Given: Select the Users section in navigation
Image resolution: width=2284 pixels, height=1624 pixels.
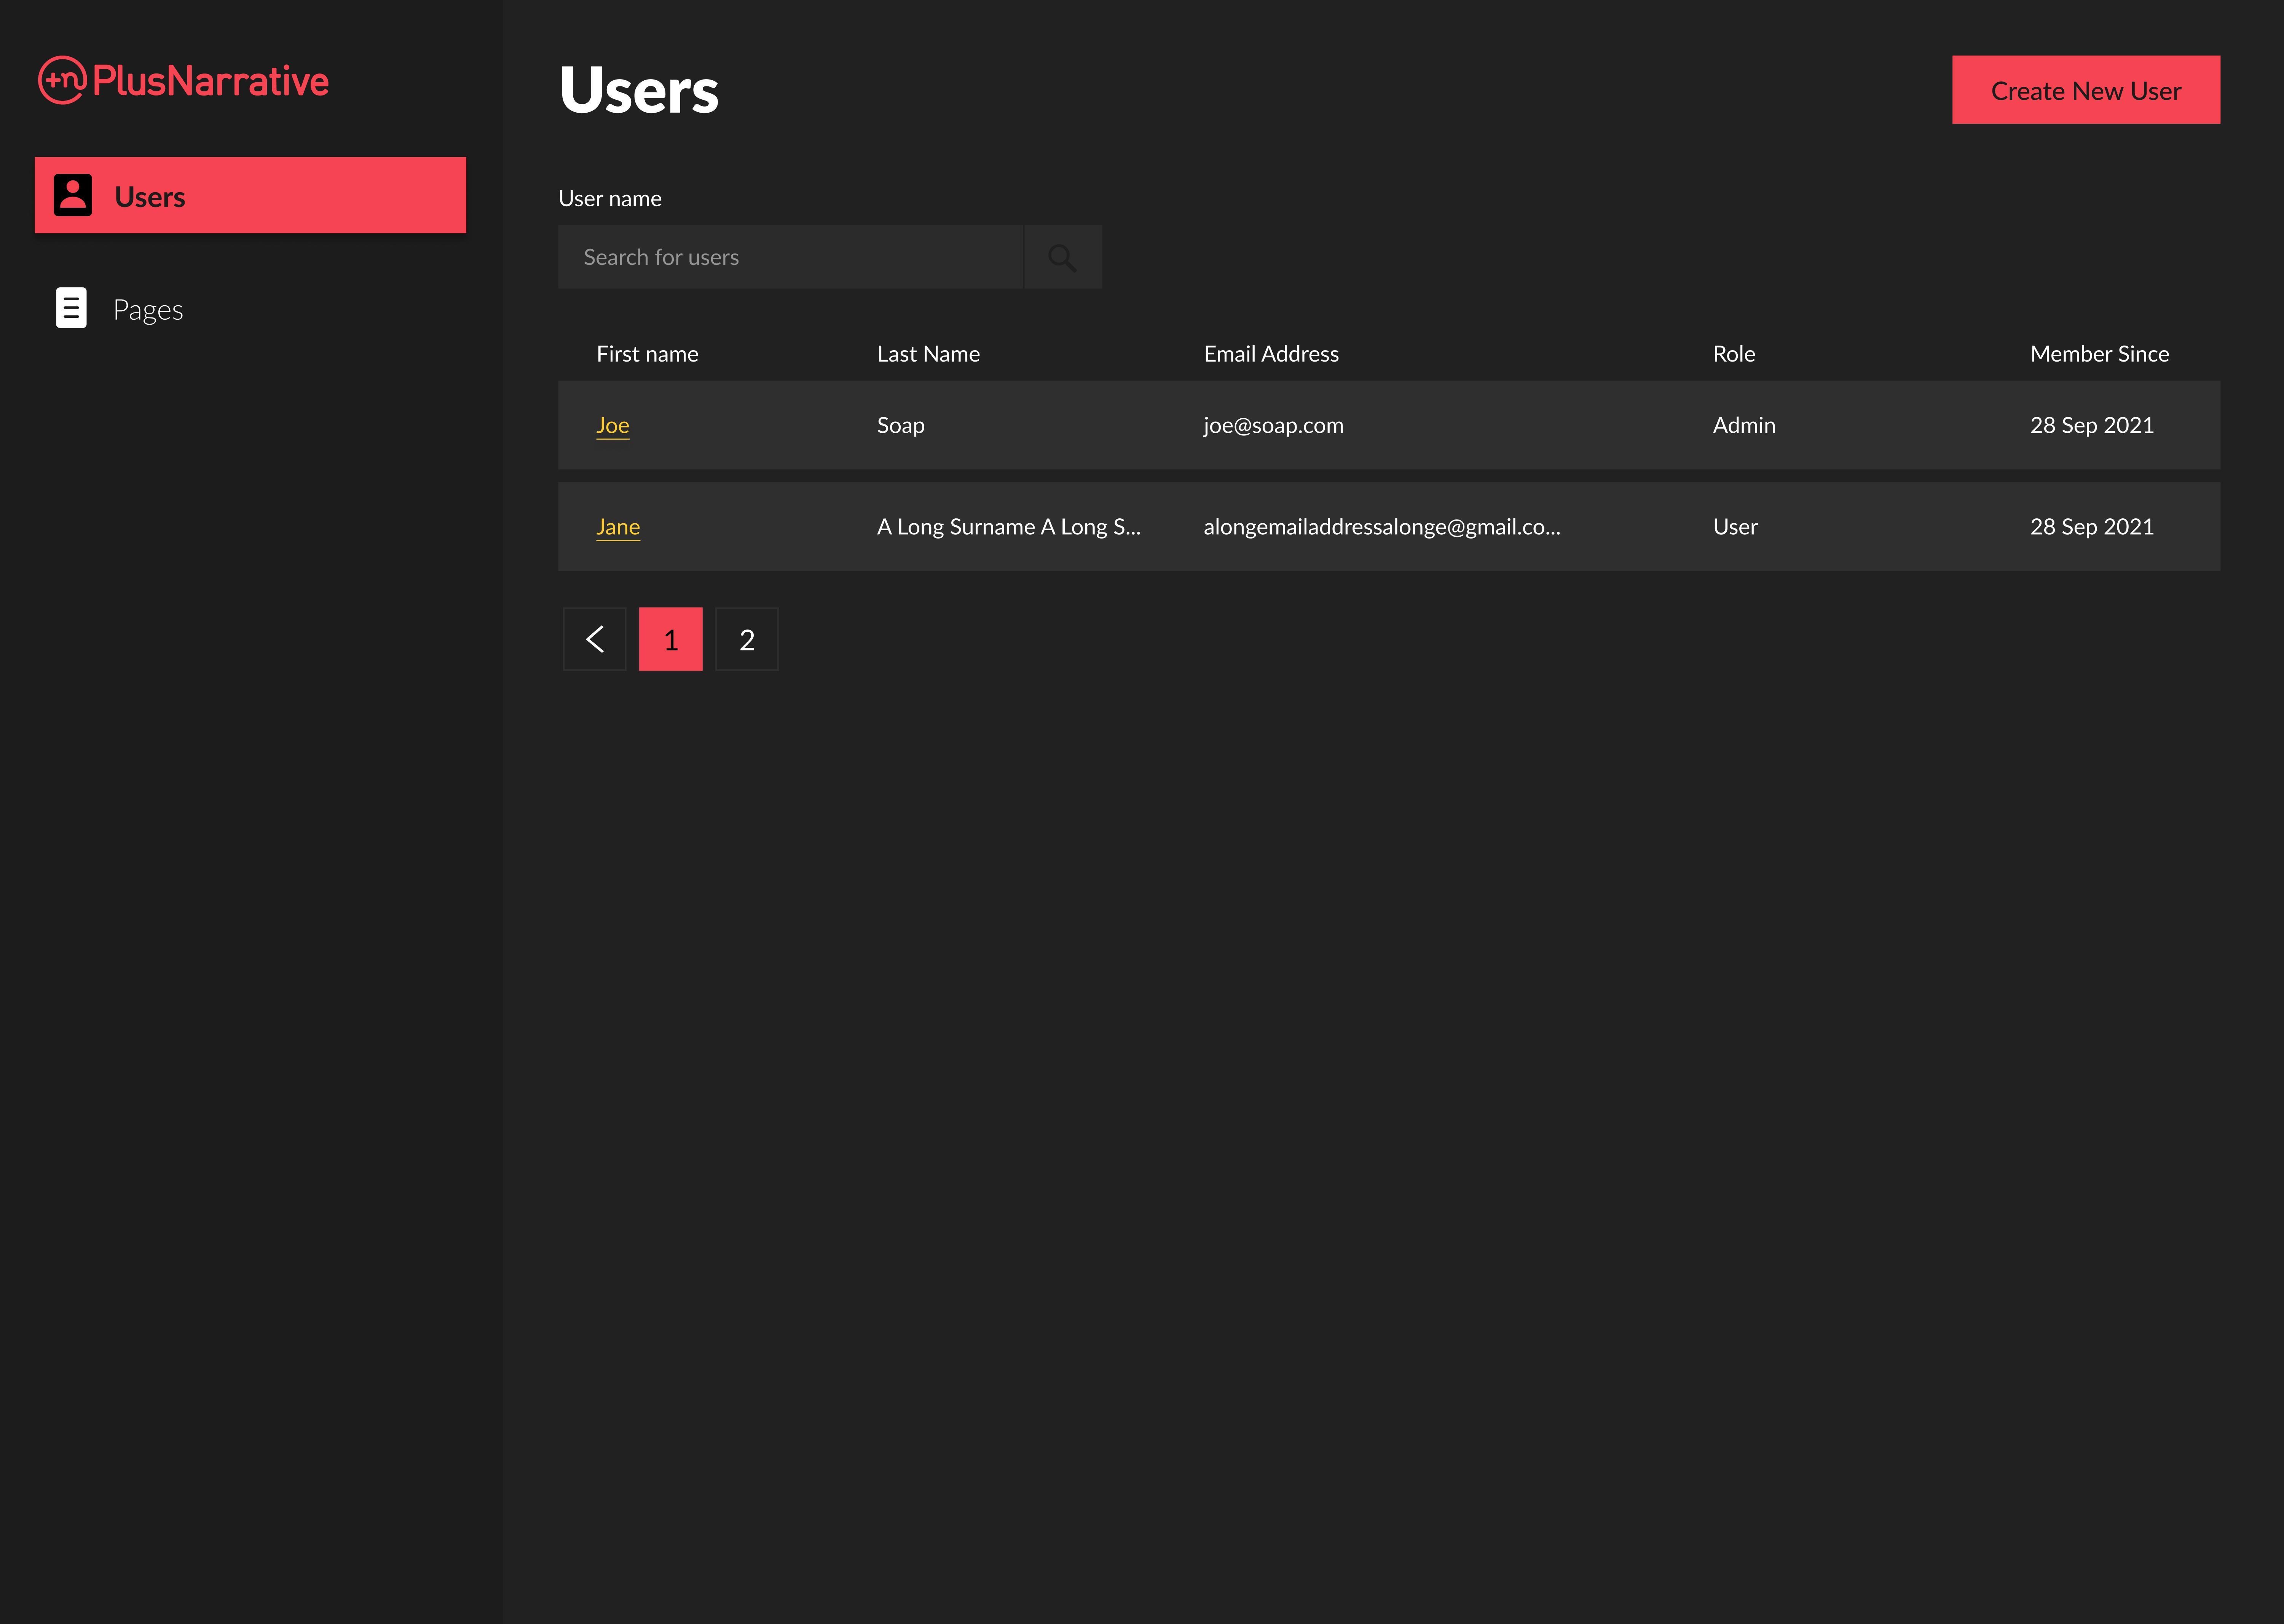Looking at the screenshot, I should click(x=150, y=195).
